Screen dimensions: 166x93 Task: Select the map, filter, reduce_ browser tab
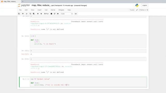[x=10, y=2]
